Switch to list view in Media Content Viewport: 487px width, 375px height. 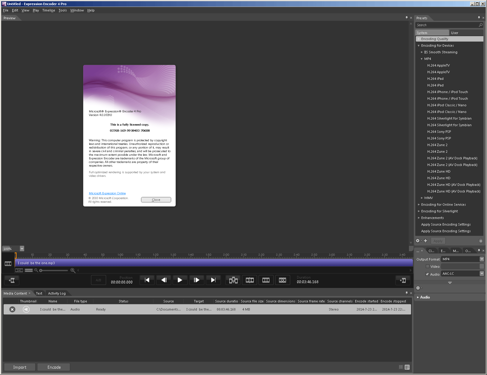pos(407,367)
